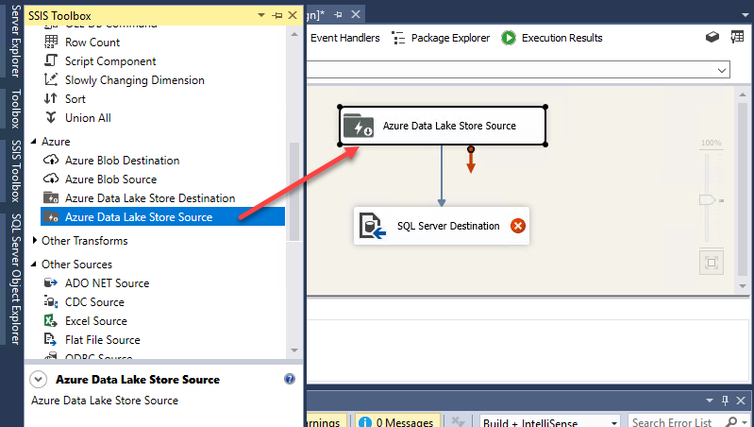Open the Server Explorer side tab
This screenshot has height=427, width=754.
16,41
